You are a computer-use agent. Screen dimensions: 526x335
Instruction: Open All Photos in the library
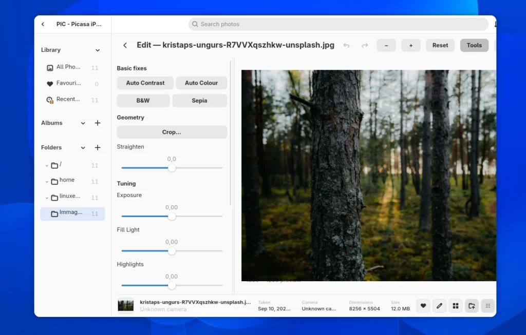point(72,67)
